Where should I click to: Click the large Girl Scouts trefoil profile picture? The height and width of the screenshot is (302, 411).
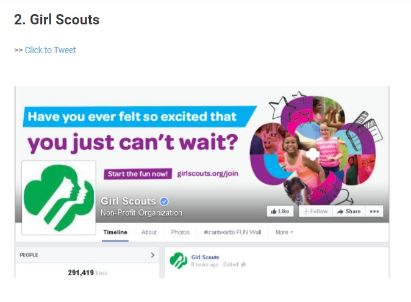point(59,198)
